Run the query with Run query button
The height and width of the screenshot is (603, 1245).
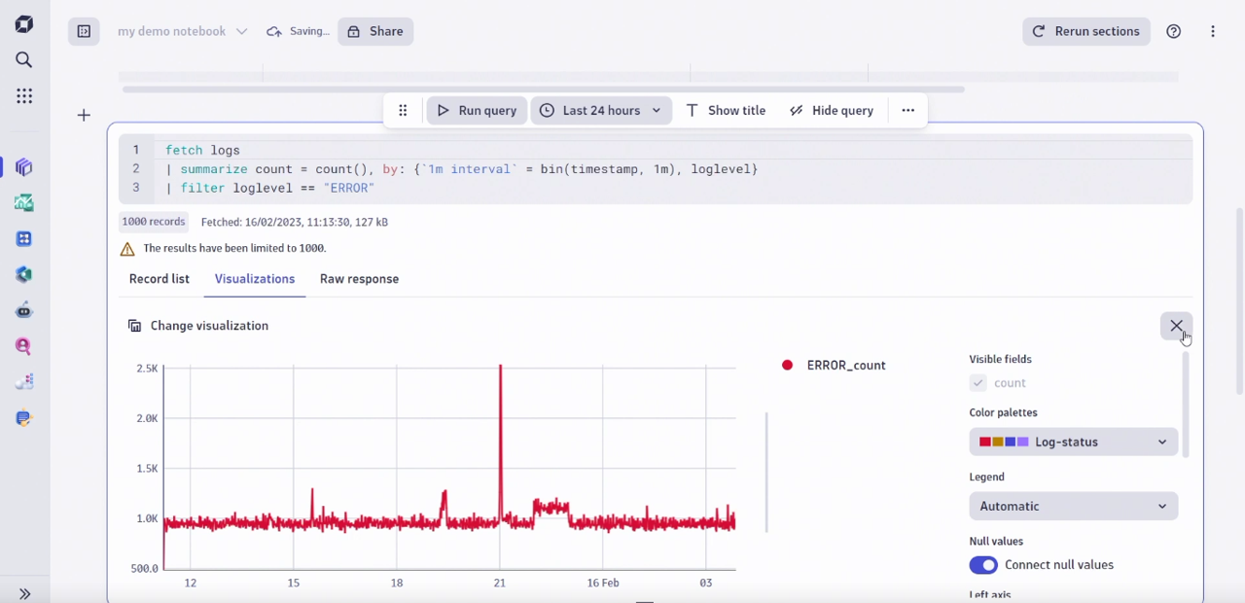tap(477, 110)
